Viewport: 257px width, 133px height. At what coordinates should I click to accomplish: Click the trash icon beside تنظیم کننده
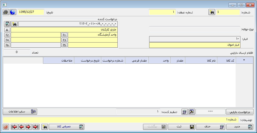click(184, 112)
